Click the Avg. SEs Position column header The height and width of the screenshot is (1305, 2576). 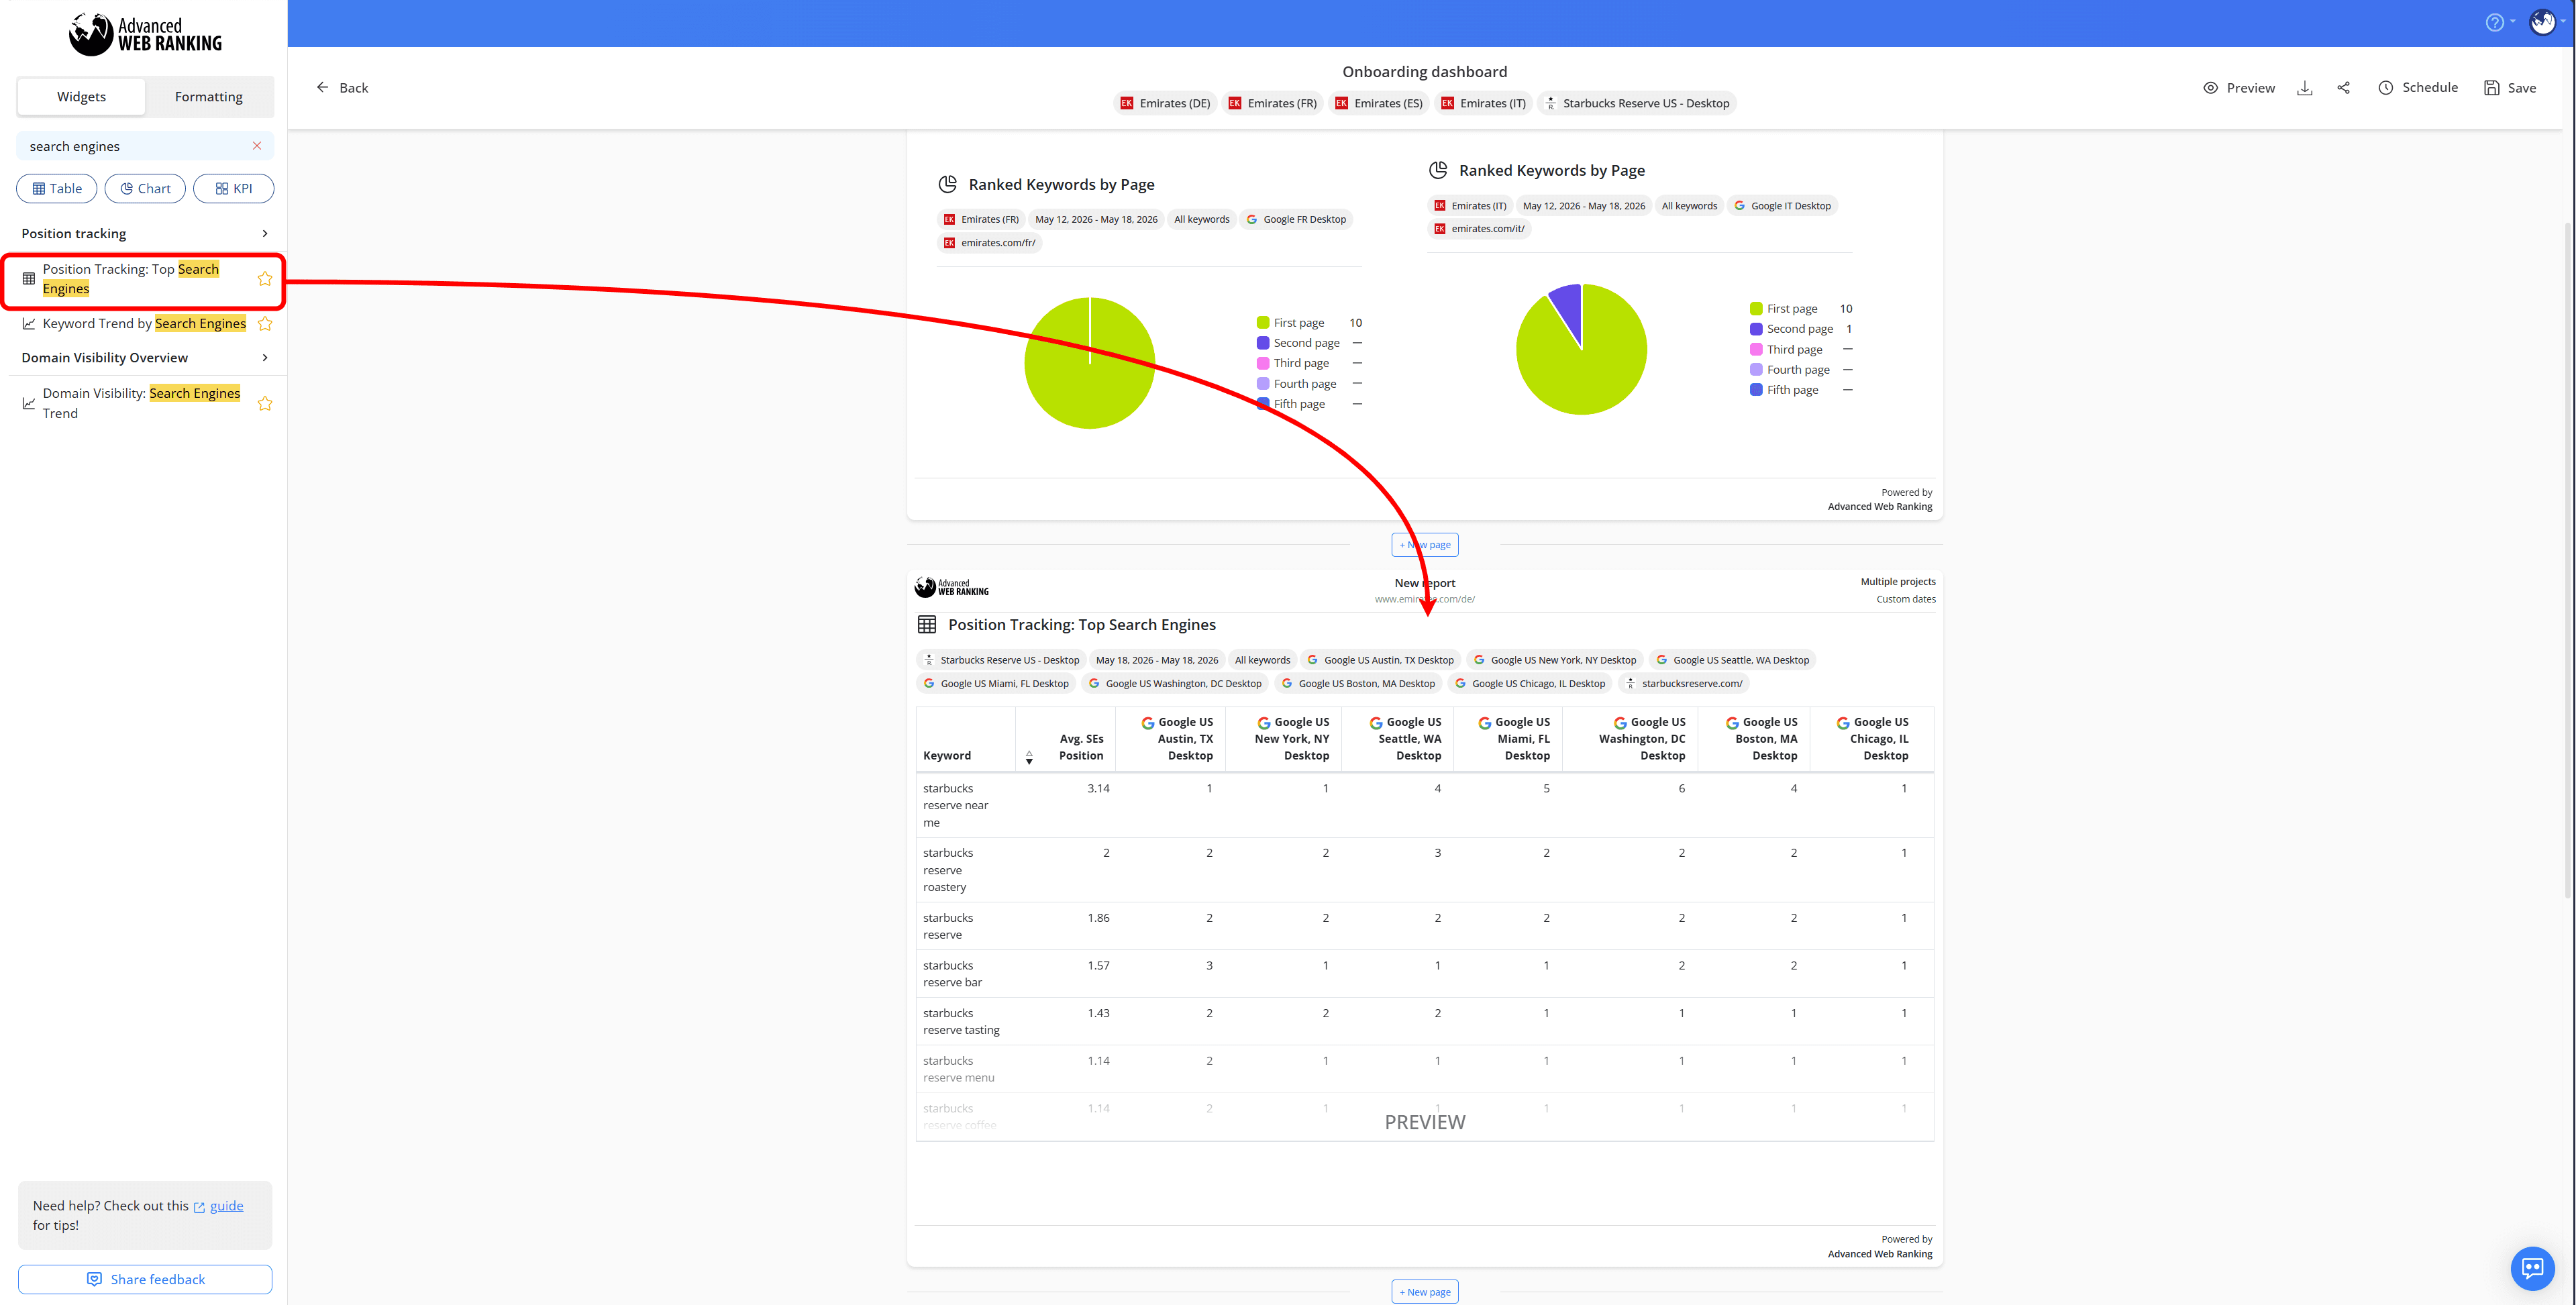pos(1081,747)
